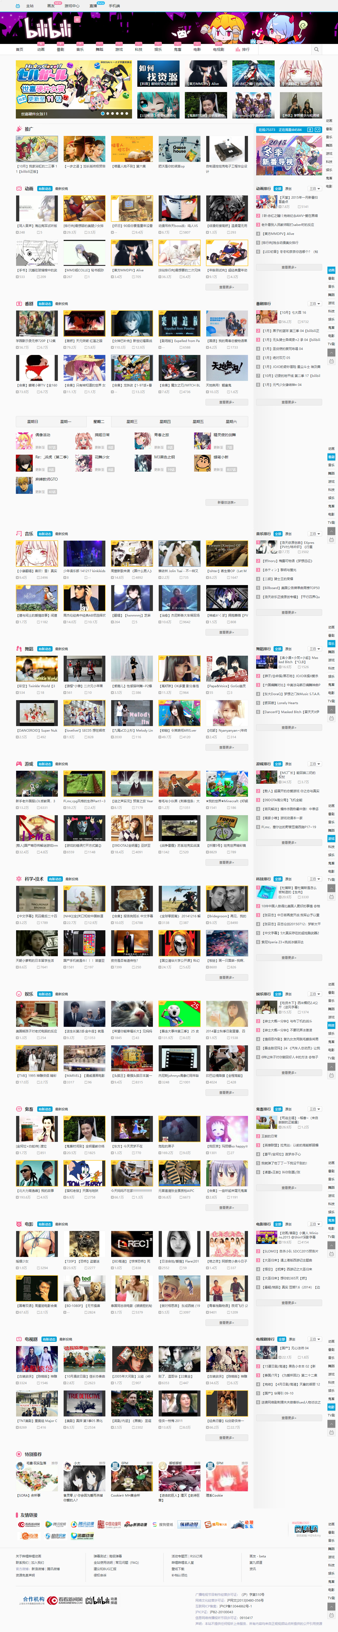Click the 科学·技术 section icon

pos(19,879)
